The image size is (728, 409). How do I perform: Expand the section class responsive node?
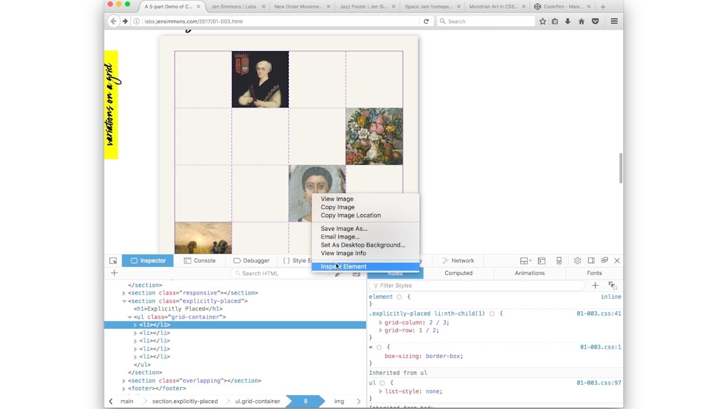[124, 293]
